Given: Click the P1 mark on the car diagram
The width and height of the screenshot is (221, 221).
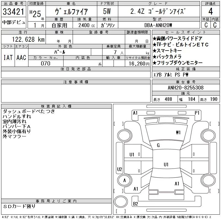Looking at the screenshot, I should click(197, 113).
